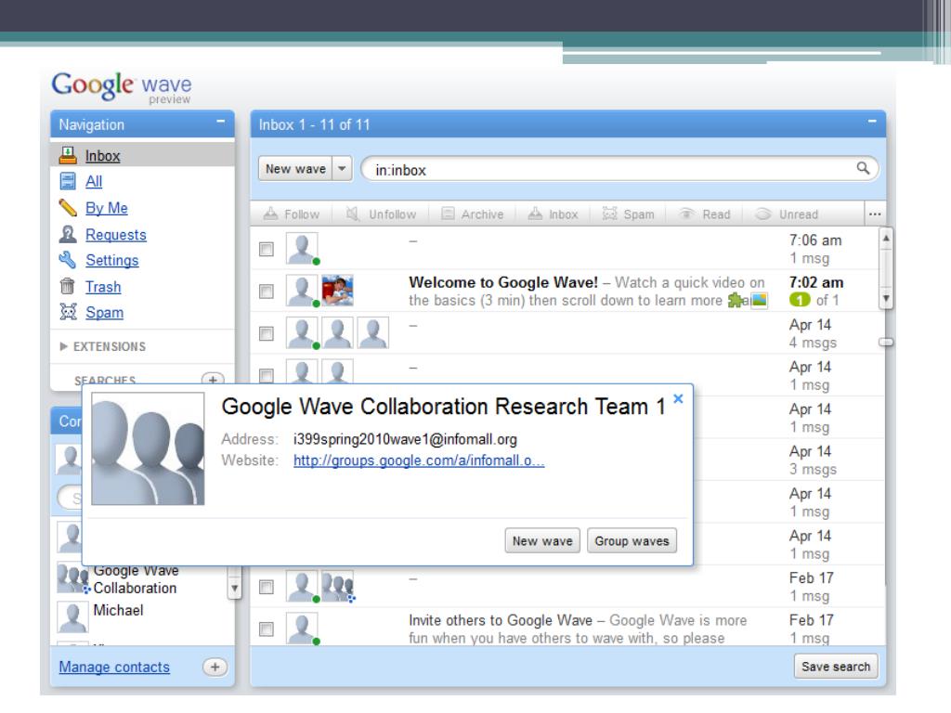This screenshot has width=951, height=713.
Task: Mark as Unread toolbar button
Action: [786, 214]
